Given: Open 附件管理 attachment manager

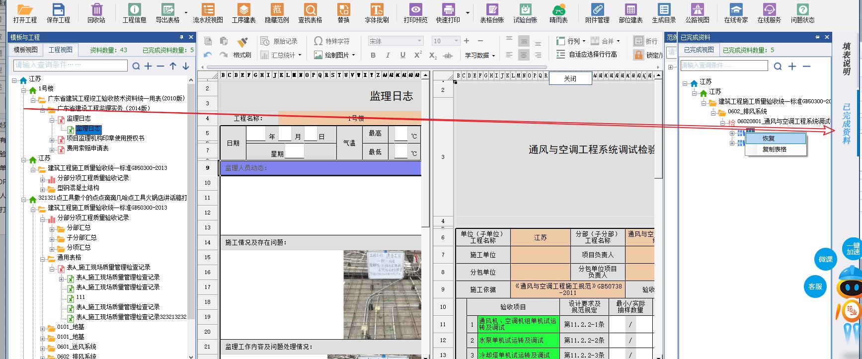Looking at the screenshot, I should [597, 13].
